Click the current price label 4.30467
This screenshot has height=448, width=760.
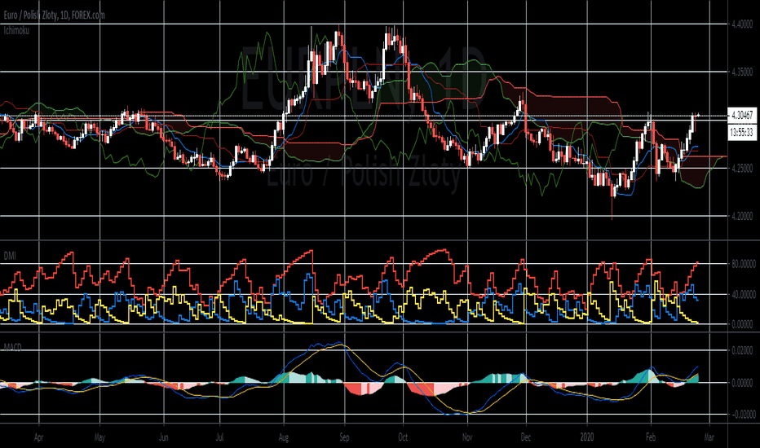coord(743,116)
